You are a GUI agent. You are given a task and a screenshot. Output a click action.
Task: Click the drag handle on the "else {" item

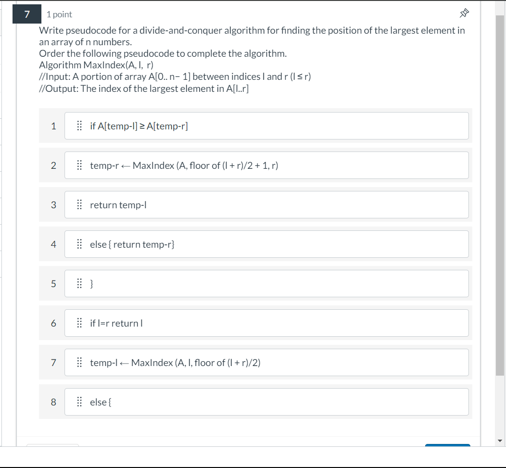point(79,402)
